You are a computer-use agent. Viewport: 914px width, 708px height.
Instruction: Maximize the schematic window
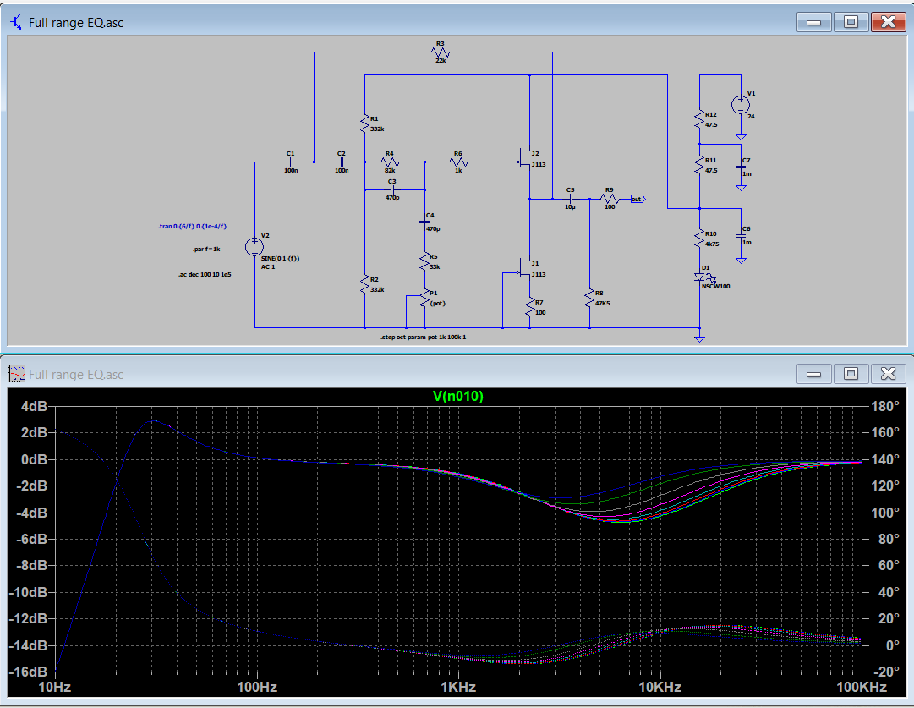click(851, 22)
